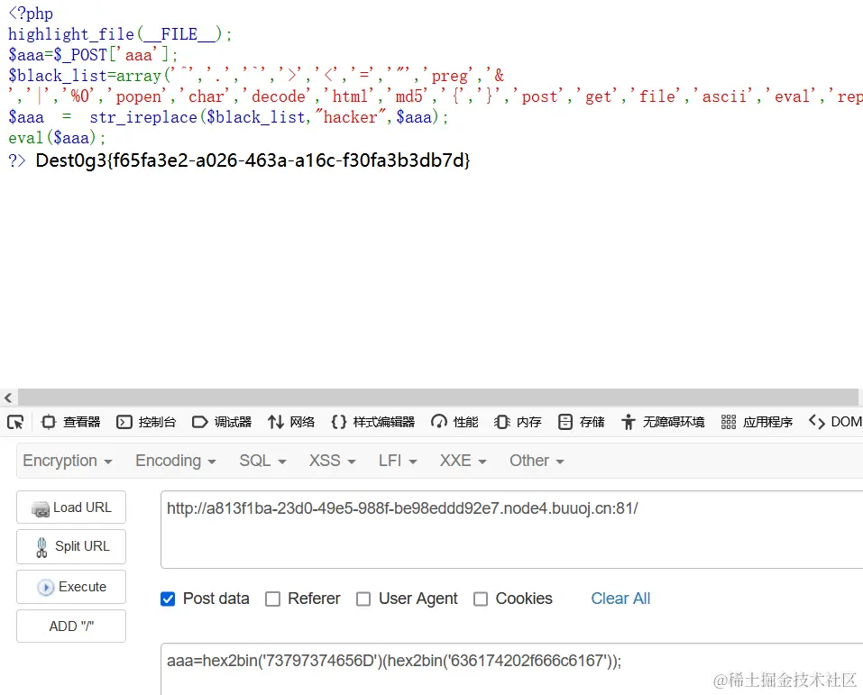Open the 内存 memory tab

pyautogui.click(x=518, y=422)
